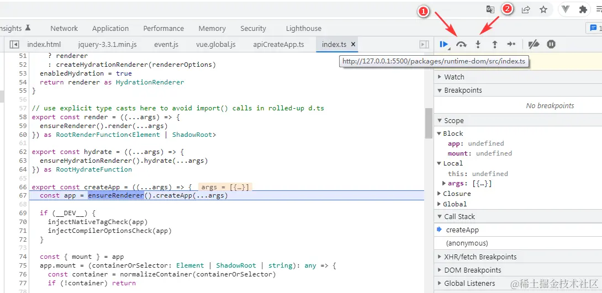
Task: Click the translate page icon
Action: [x=490, y=9]
